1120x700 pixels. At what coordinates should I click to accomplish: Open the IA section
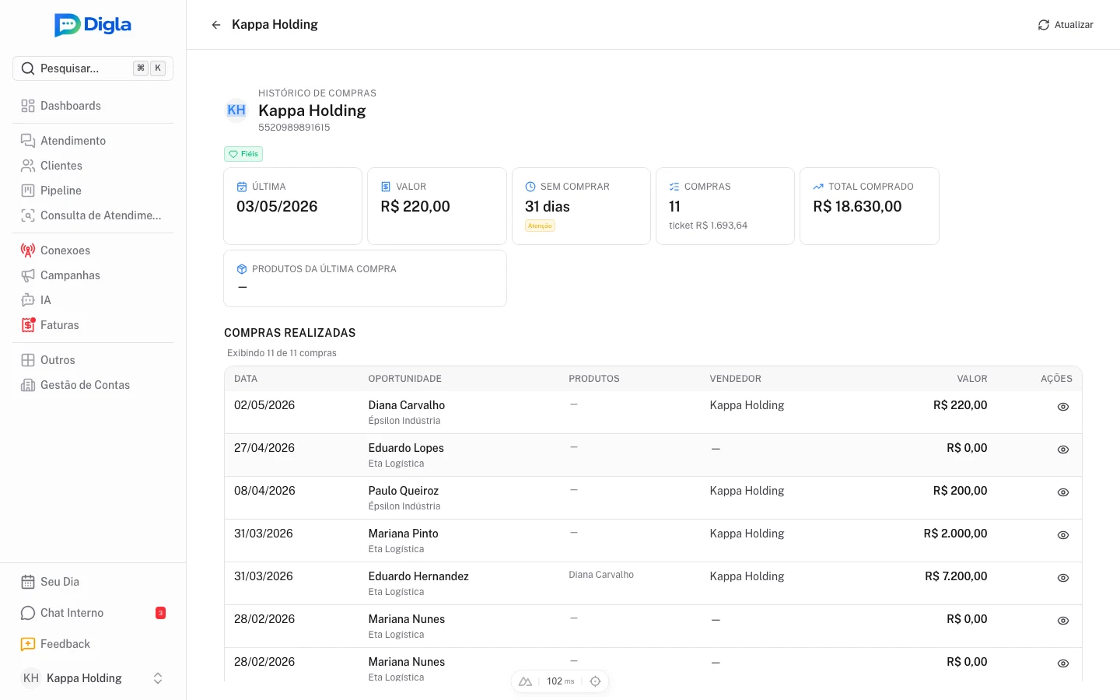coord(93,300)
